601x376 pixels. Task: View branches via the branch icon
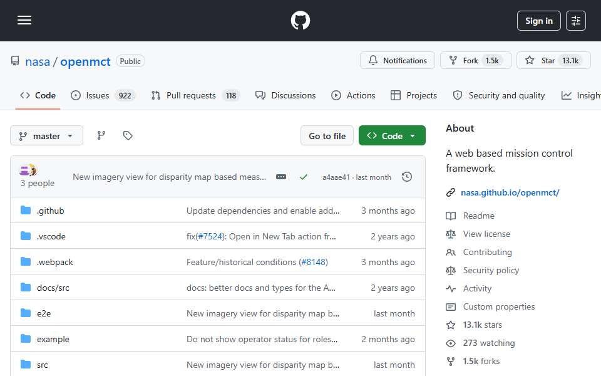101,135
